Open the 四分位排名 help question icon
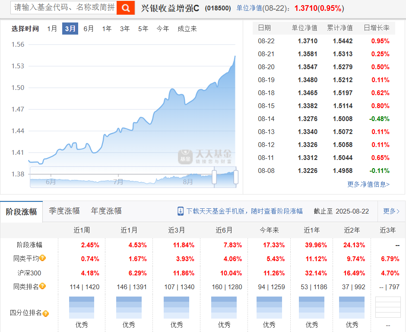The image size is (406, 332). [x=46, y=313]
